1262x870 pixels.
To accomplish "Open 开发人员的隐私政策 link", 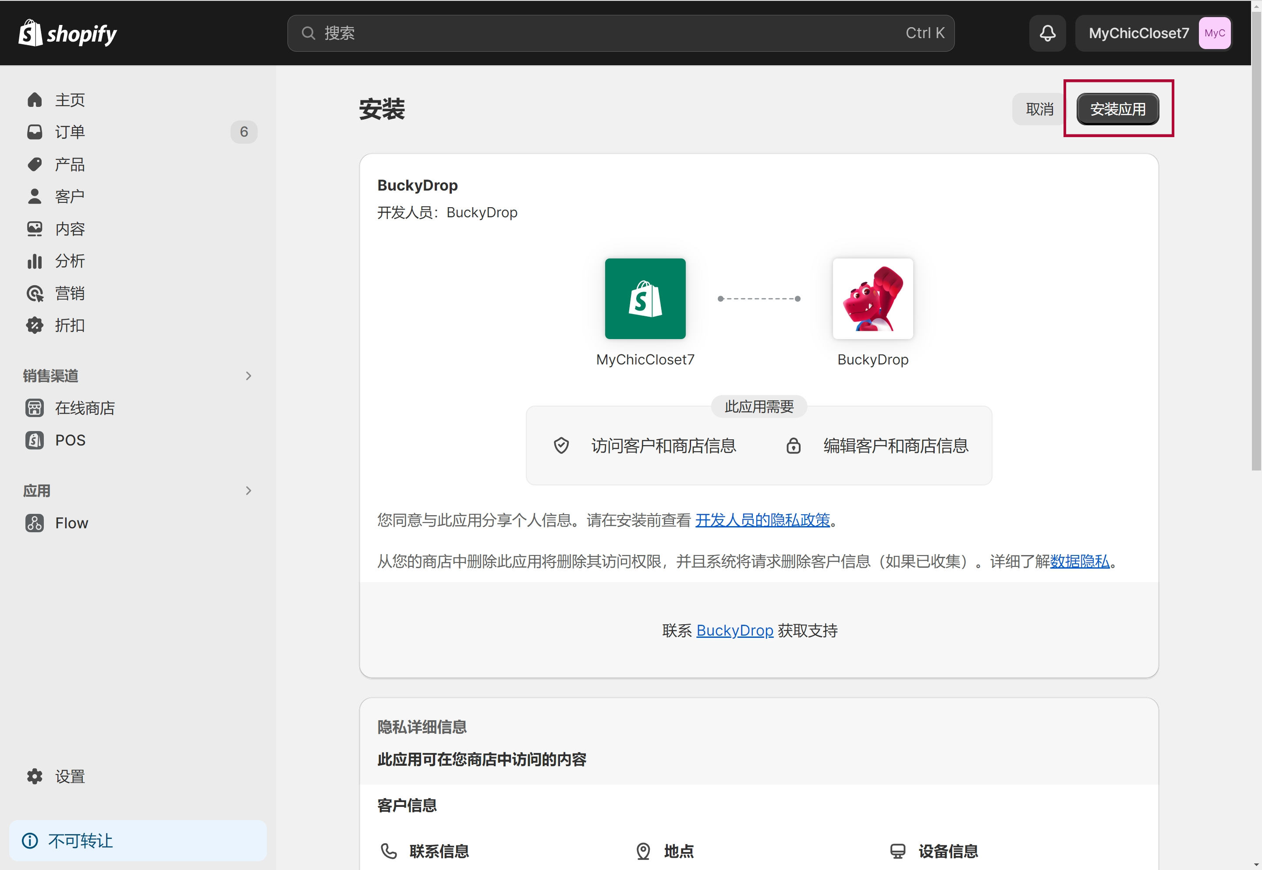I will click(762, 520).
